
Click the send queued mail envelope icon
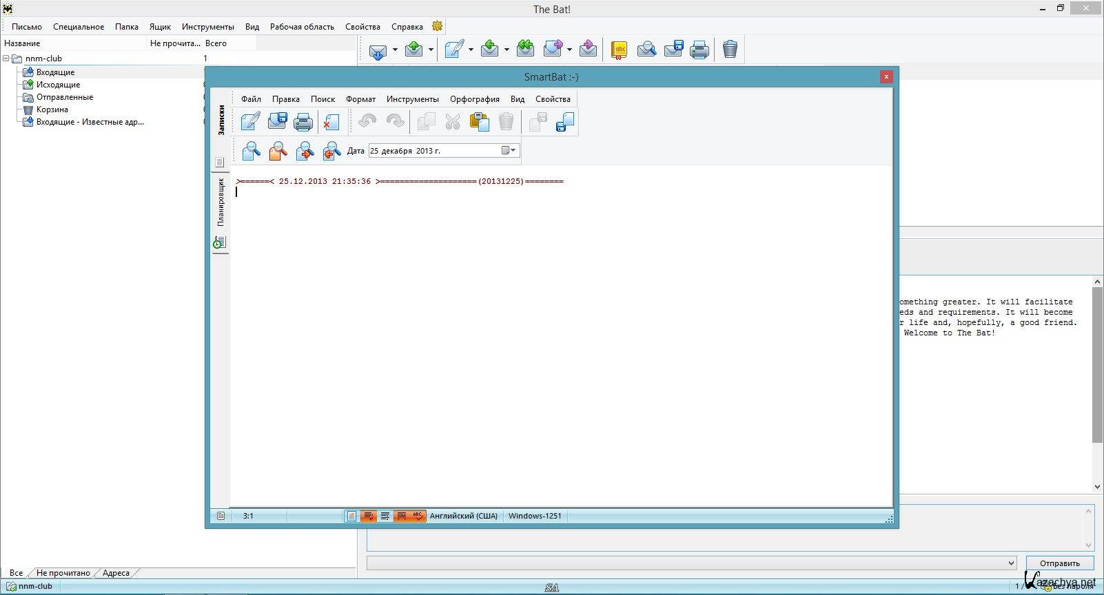tap(414, 49)
